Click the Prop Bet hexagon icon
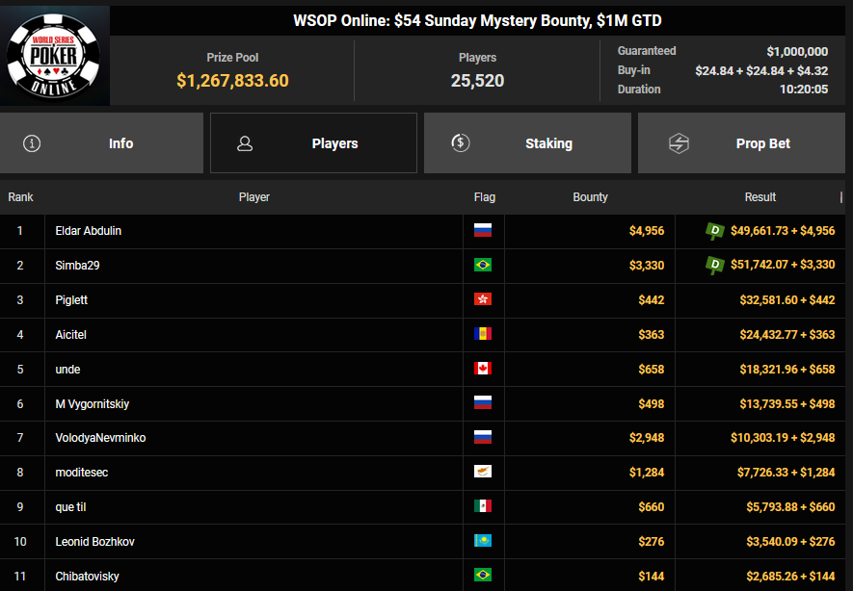 point(679,143)
